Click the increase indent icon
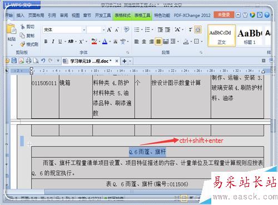 point(168,30)
